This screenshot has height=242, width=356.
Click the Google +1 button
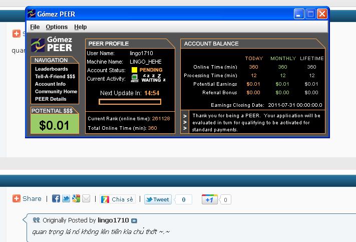pyautogui.click(x=210, y=199)
